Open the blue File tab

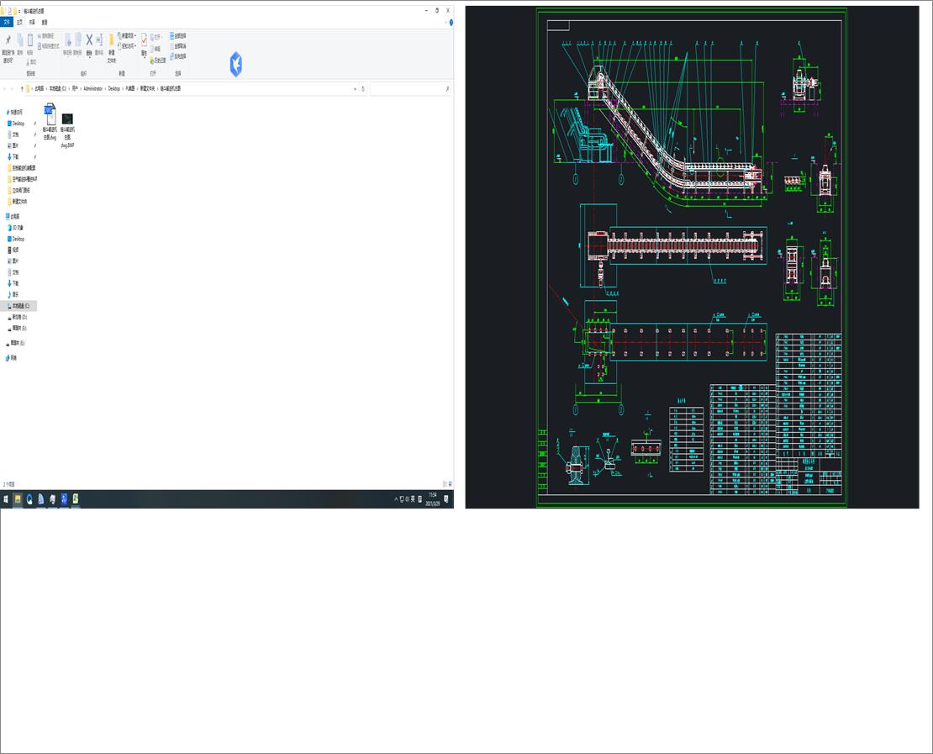click(7, 22)
